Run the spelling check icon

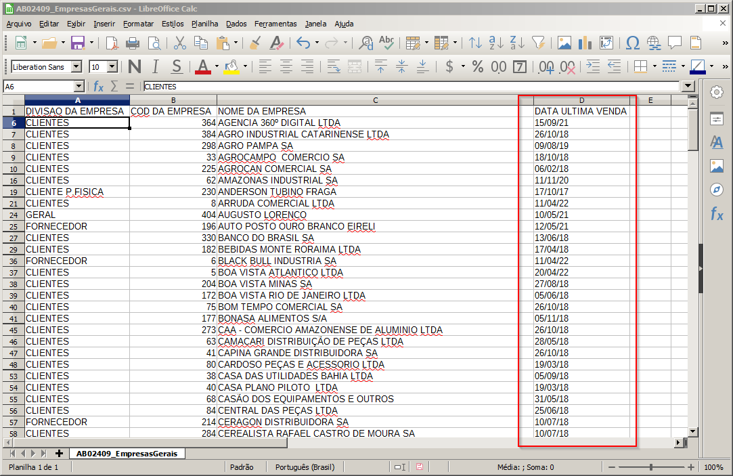386,43
